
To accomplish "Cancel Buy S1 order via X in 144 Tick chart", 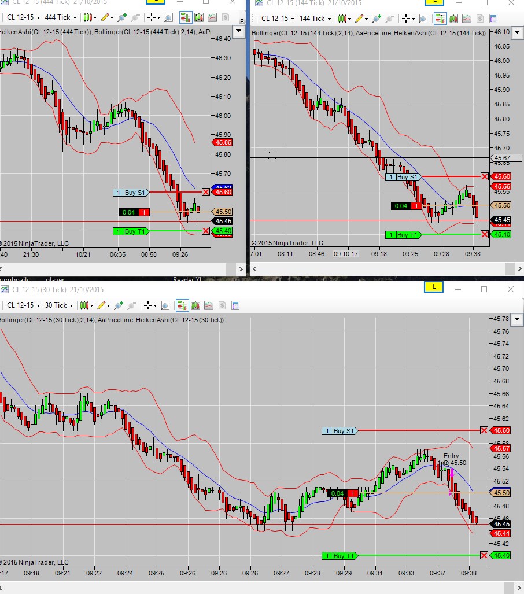I will 485,176.
